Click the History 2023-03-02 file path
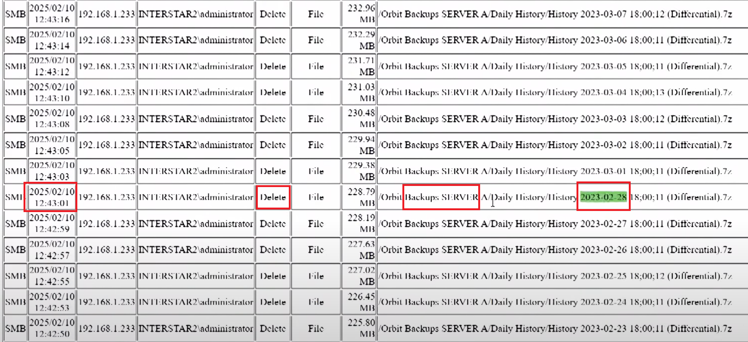The image size is (748, 342). point(556,145)
